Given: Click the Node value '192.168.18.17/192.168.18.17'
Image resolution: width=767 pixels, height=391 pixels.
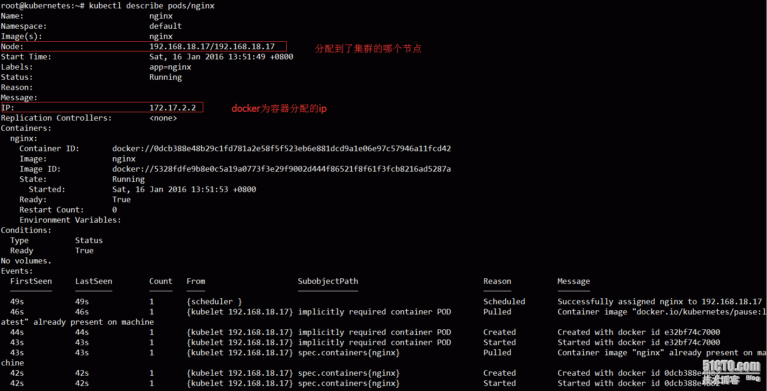Looking at the screenshot, I should [212, 47].
